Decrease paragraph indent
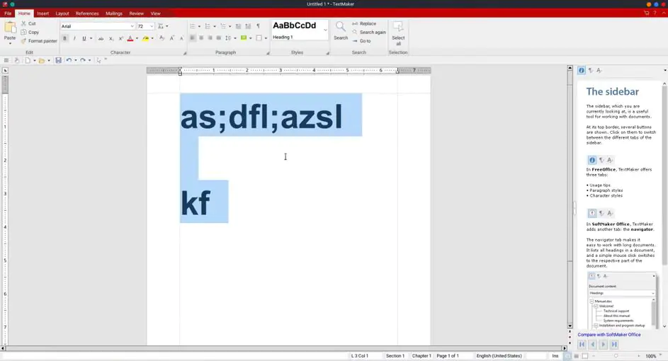 pyautogui.click(x=238, y=26)
